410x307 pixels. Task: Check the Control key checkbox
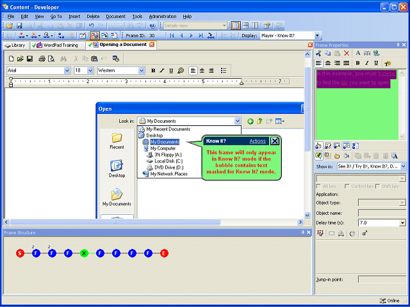pyautogui.click(x=347, y=186)
